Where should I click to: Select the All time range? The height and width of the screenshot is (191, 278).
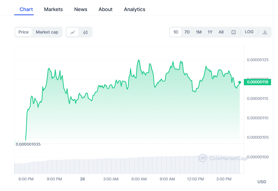[x=221, y=32]
